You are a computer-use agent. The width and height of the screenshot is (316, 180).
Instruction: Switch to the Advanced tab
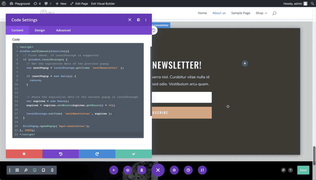pyautogui.click(x=63, y=30)
